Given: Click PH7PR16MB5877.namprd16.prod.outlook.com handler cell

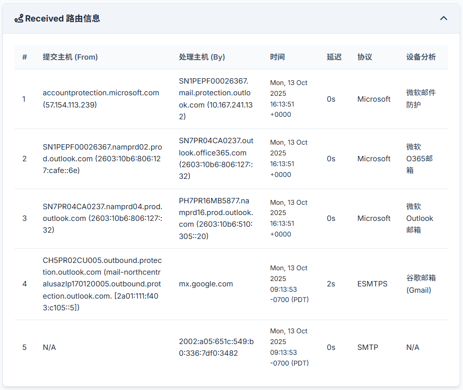Looking at the screenshot, I should point(216,218).
